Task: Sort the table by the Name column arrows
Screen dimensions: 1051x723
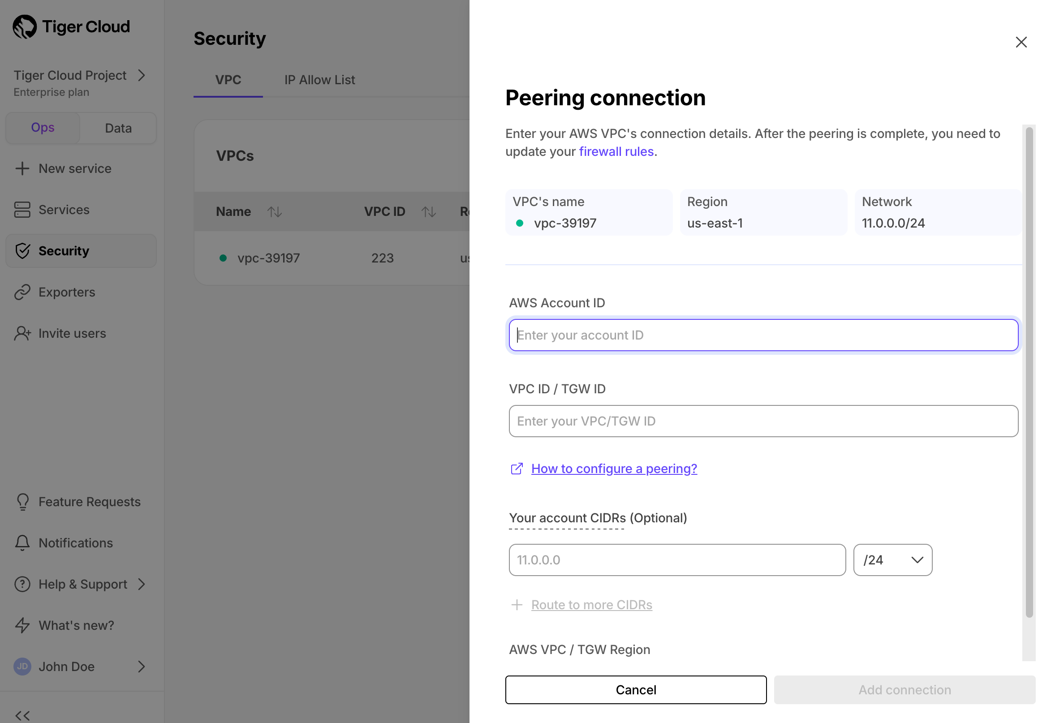Action: point(275,211)
